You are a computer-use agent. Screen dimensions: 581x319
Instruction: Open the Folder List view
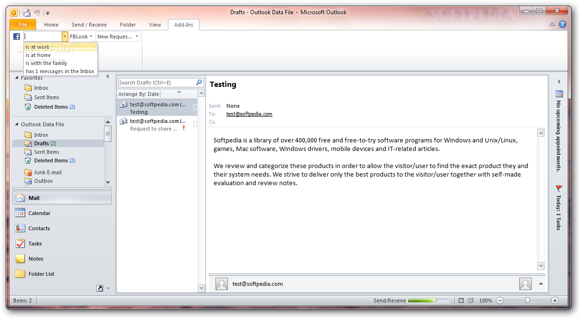[62, 274]
